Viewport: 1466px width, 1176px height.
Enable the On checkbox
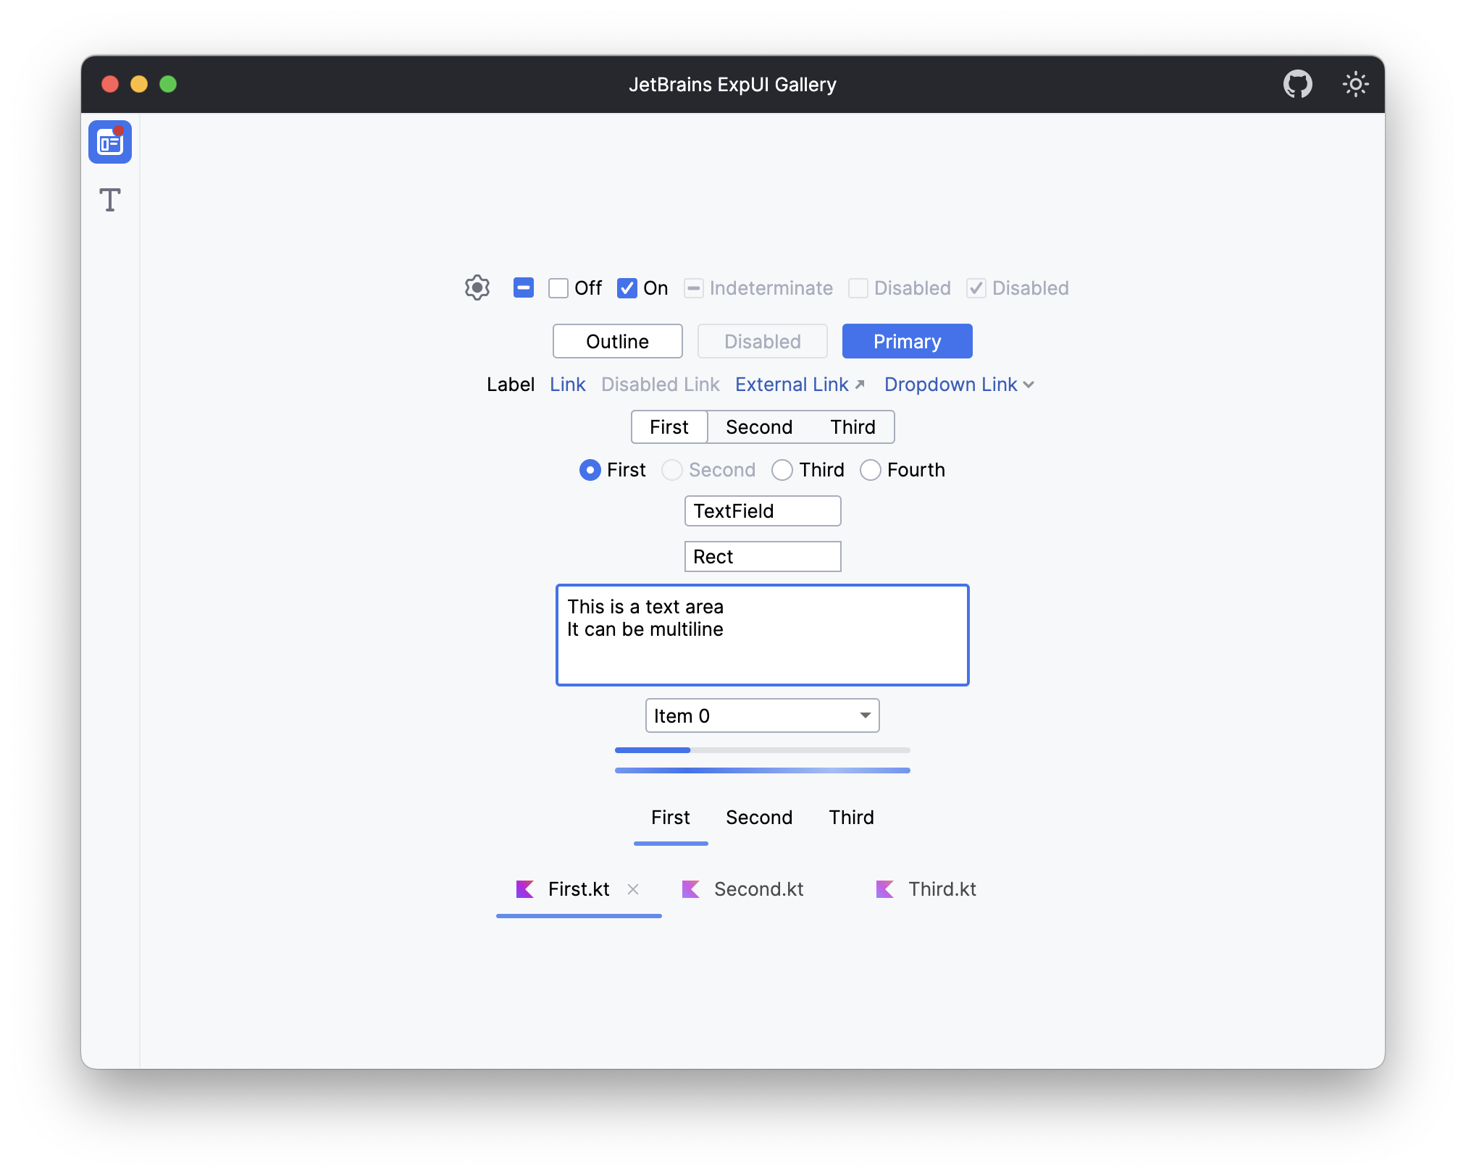click(x=627, y=288)
